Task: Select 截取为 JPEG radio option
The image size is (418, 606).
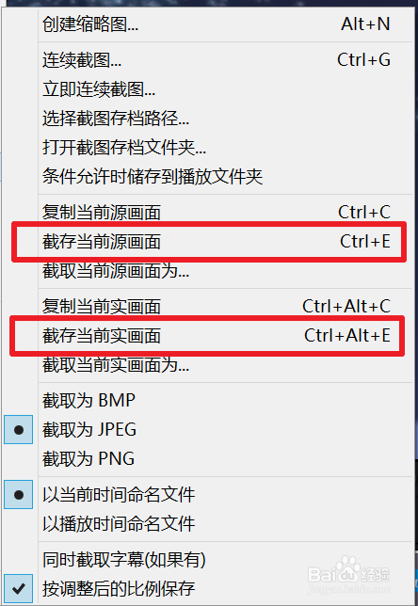Action: coord(209,429)
